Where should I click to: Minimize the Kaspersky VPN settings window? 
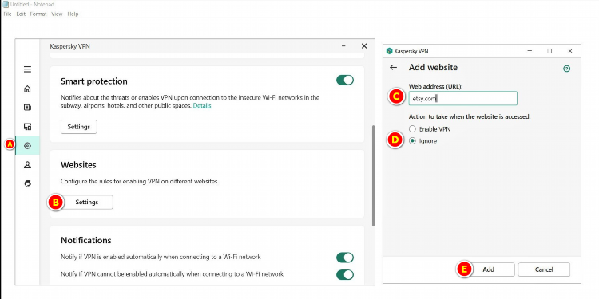343,46
